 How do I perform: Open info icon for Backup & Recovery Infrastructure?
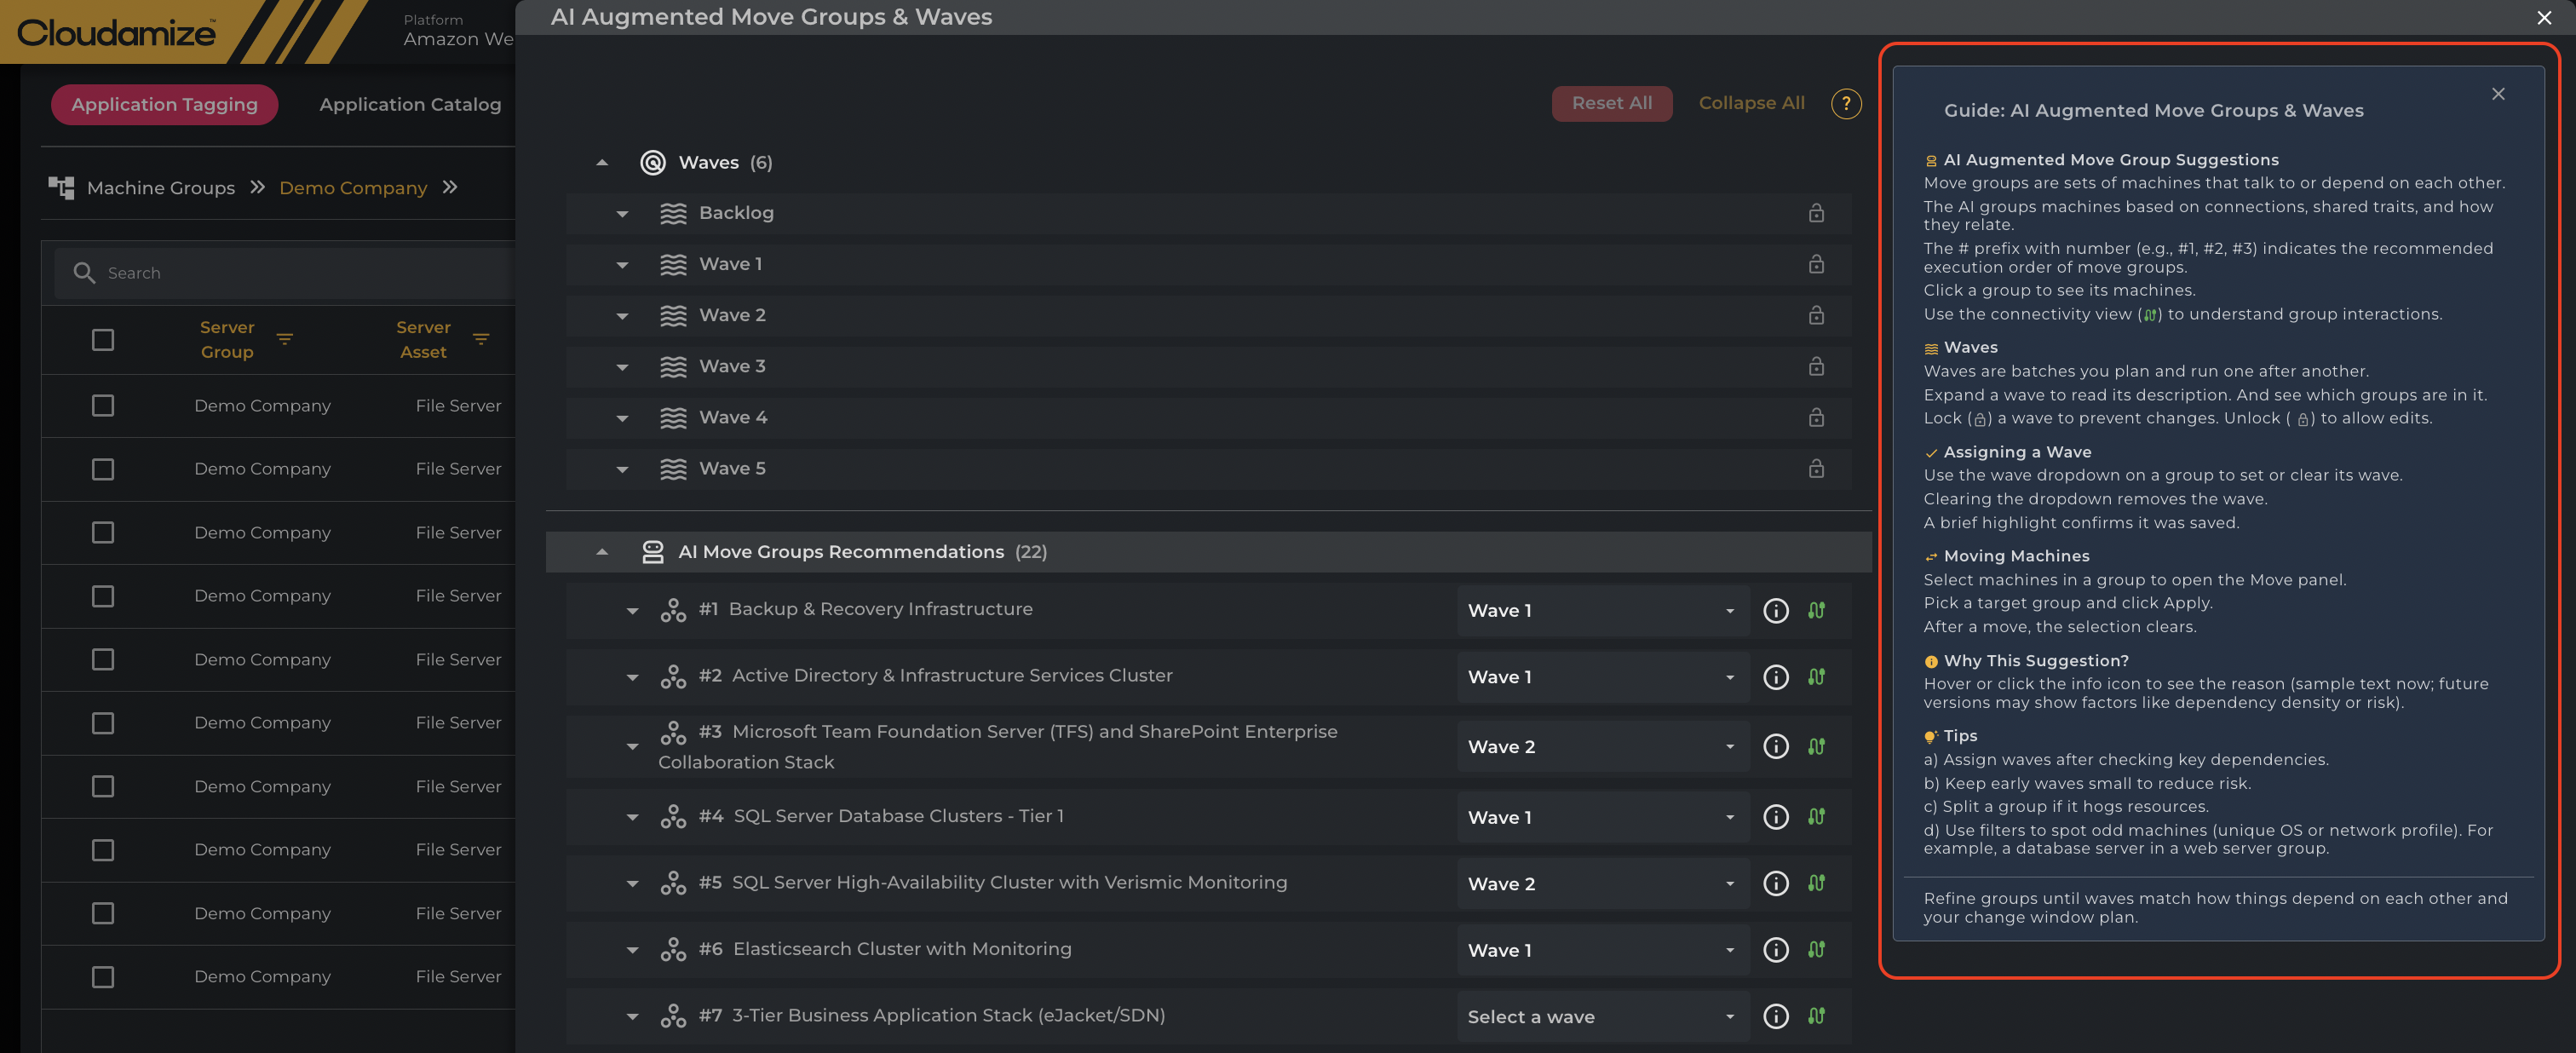tap(1775, 610)
